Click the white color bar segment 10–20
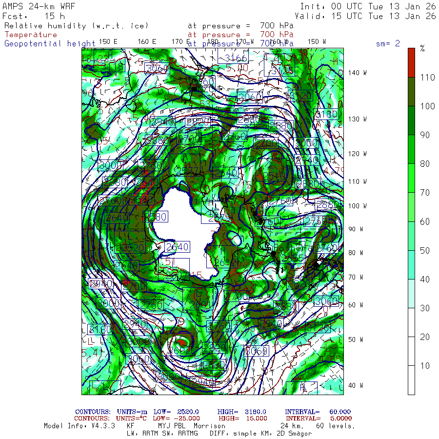The width and height of the screenshot is (439, 439). coord(411,351)
